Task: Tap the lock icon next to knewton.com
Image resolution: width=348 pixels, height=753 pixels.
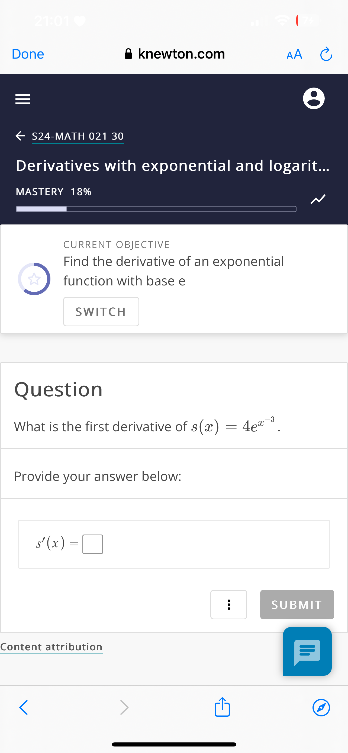Action: 128,54
